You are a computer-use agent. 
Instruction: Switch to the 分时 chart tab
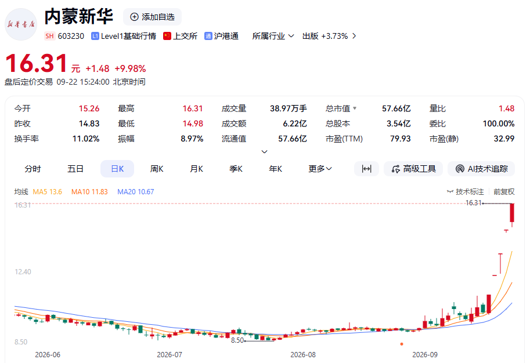[x=33, y=169]
